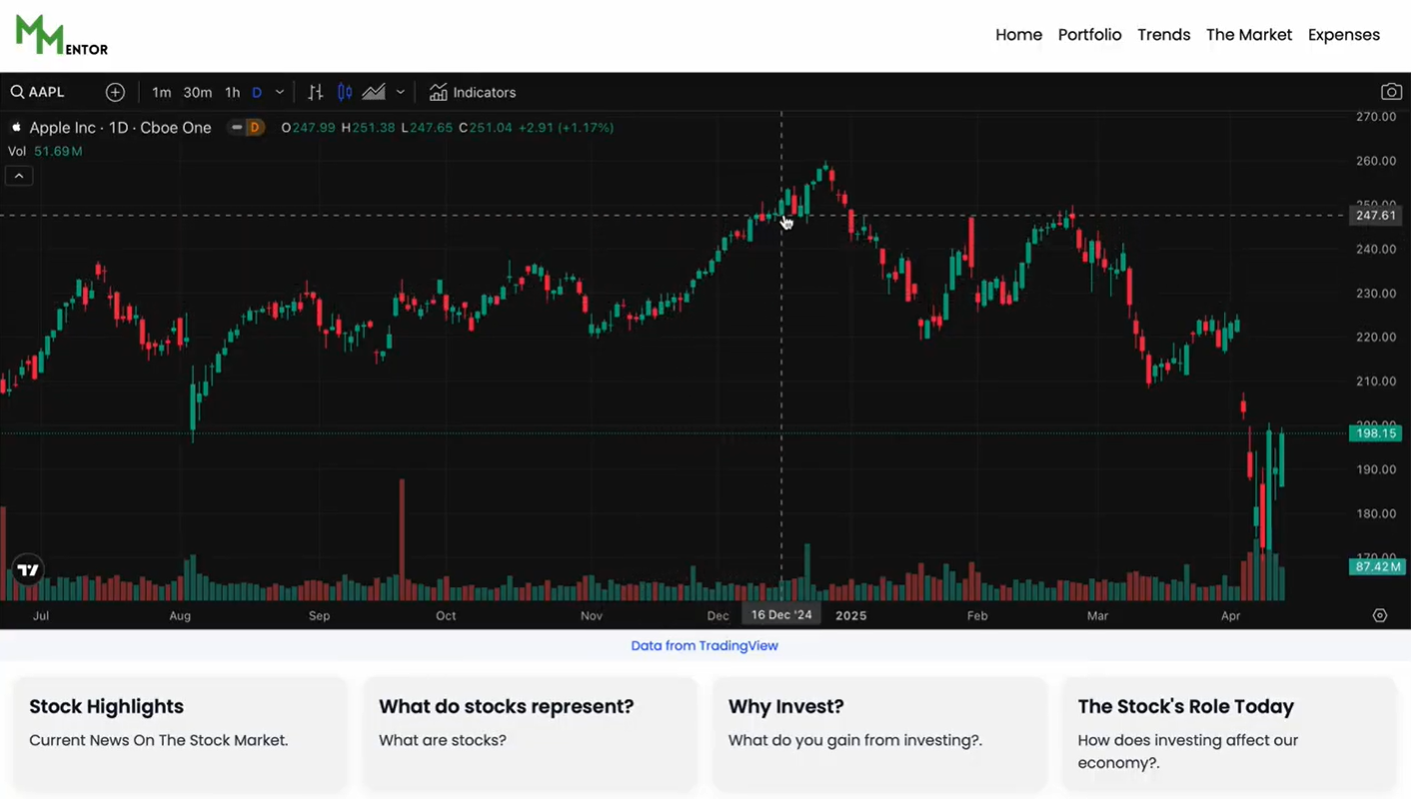Click the 260.00 price axis label
The width and height of the screenshot is (1411, 799).
coord(1376,161)
